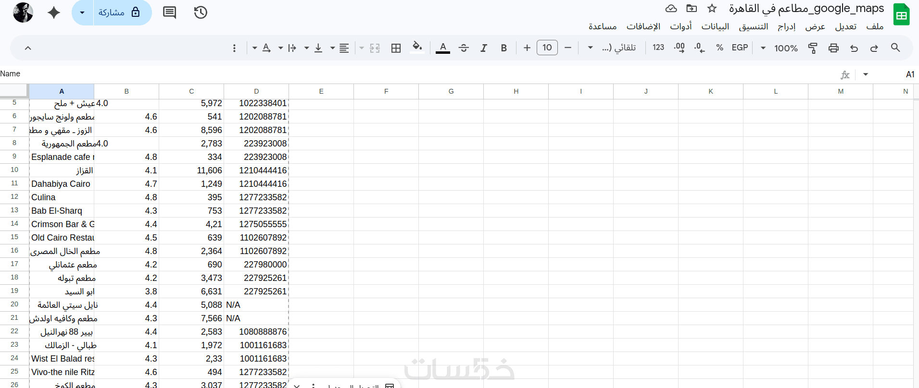Open text color picker
919x388 pixels.
(x=443, y=48)
